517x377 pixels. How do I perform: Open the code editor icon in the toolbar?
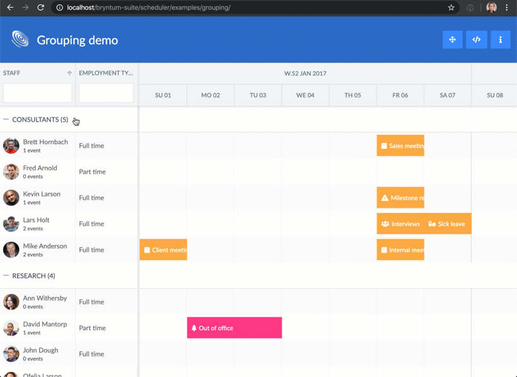(477, 39)
